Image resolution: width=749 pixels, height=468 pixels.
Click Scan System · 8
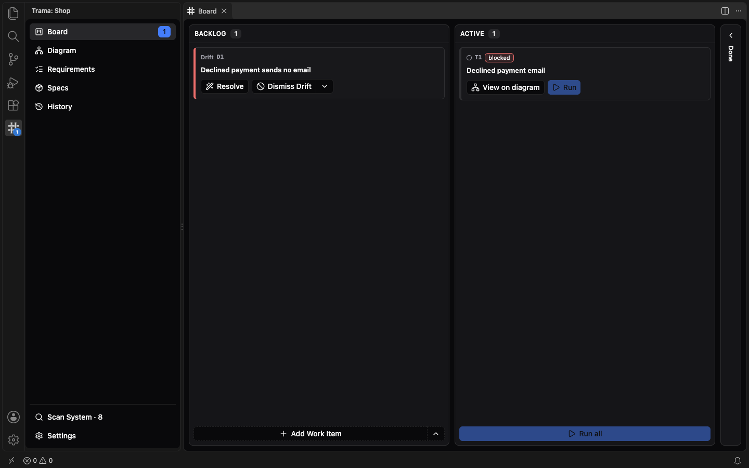pos(102,417)
